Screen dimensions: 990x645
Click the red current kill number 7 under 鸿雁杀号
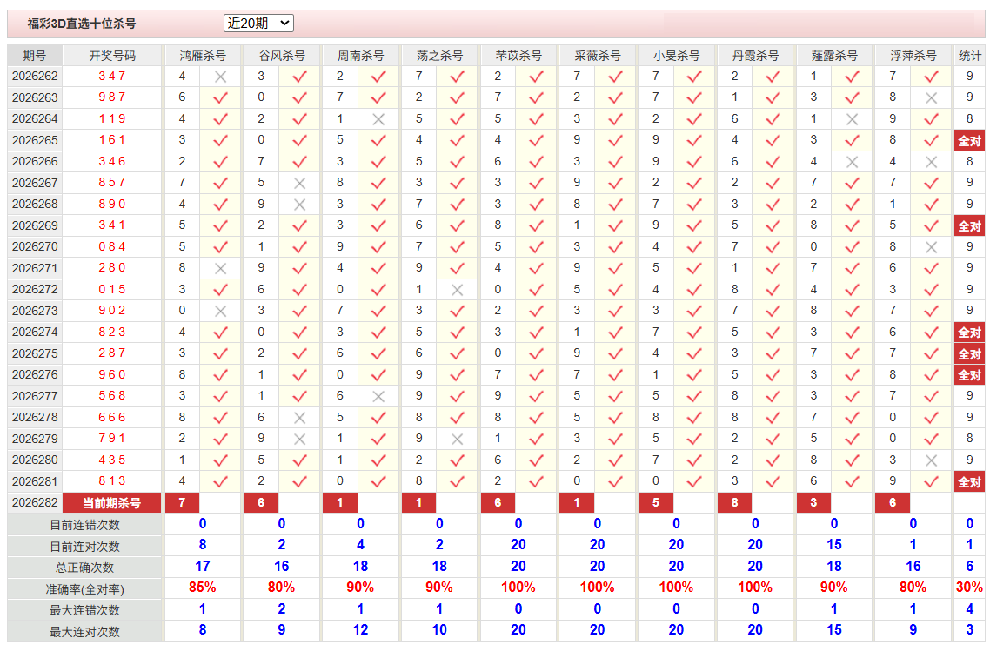[x=182, y=503]
